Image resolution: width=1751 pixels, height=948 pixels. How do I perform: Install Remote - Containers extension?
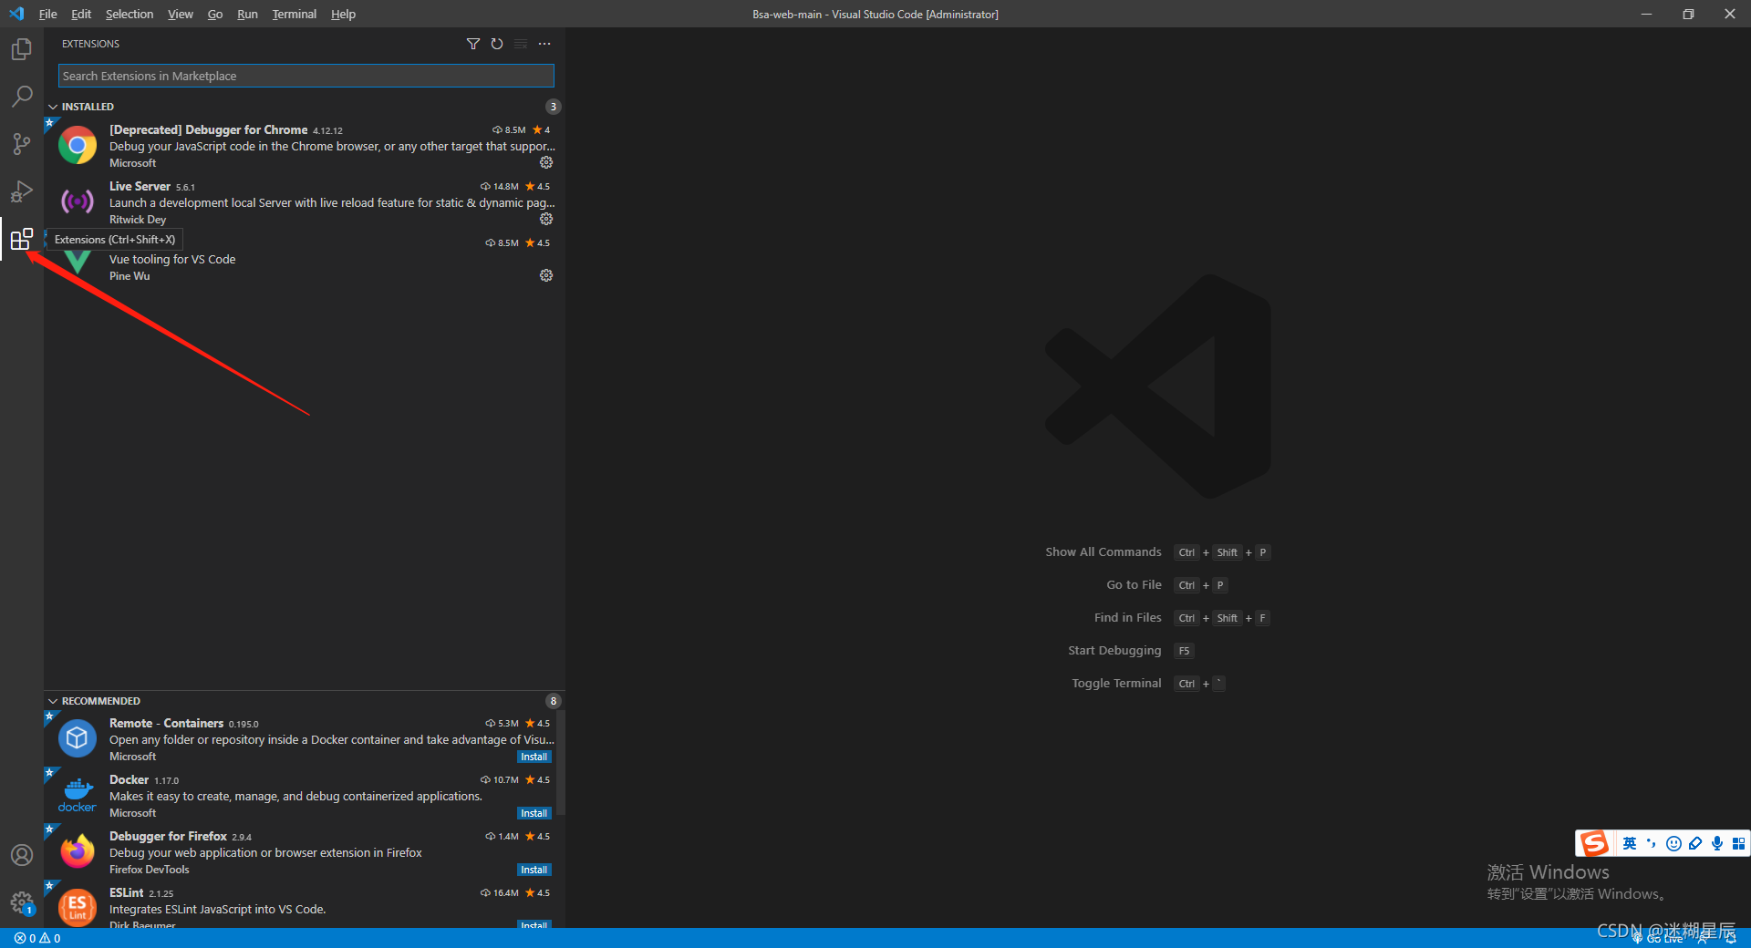click(x=534, y=757)
